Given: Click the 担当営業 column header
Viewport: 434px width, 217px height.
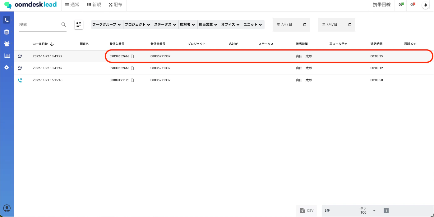Looking at the screenshot, I should click(x=302, y=44).
